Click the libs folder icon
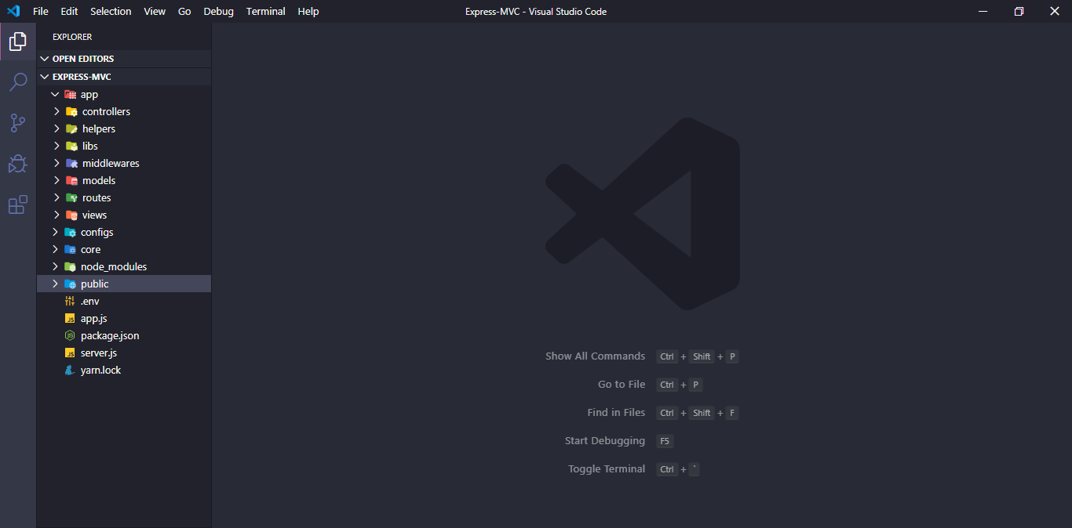 click(x=71, y=146)
